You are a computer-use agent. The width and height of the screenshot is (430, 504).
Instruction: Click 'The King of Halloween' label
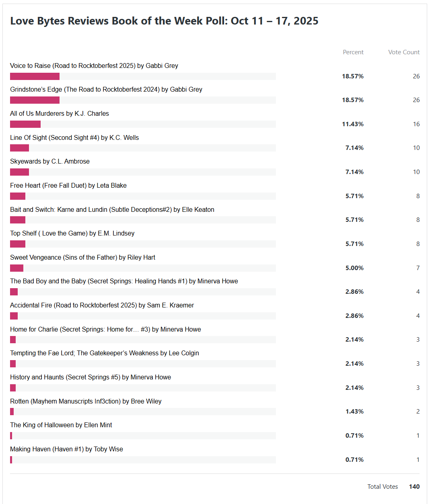61,425
